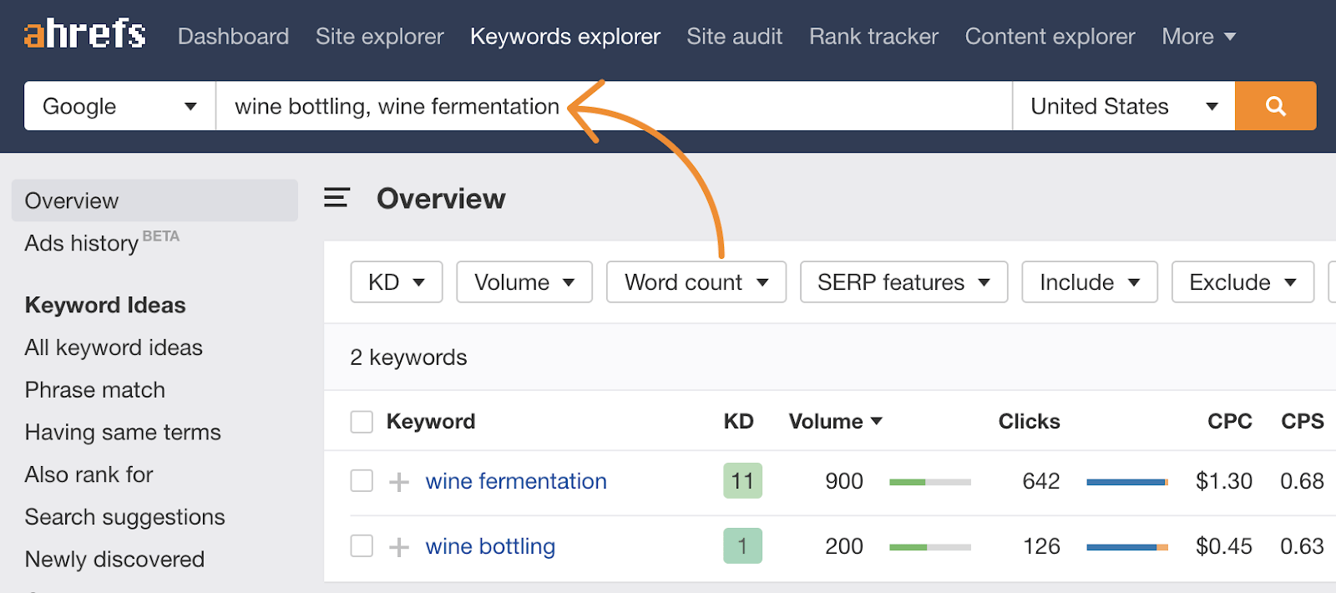Click the clicks bar for wine fermentation
The image size is (1336, 593).
(1127, 482)
